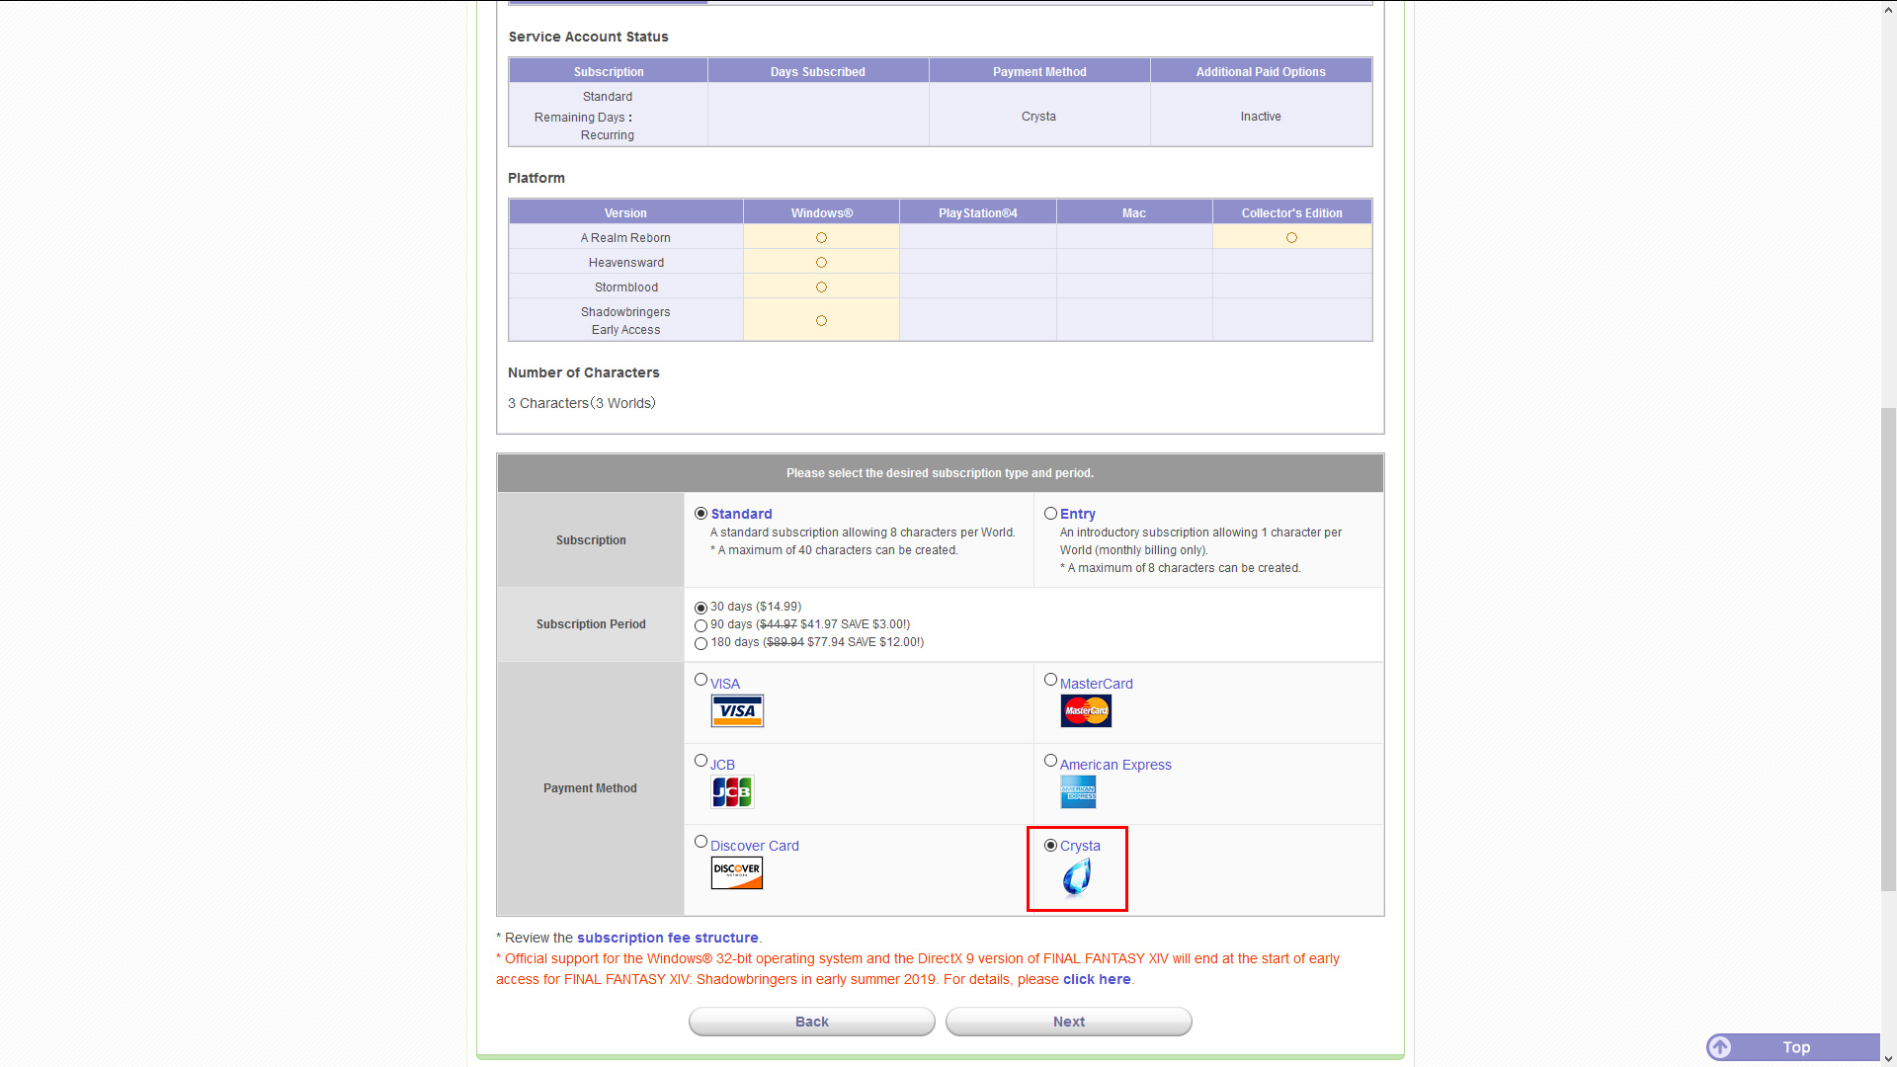
Task: Click the Back button
Action: 812,1022
